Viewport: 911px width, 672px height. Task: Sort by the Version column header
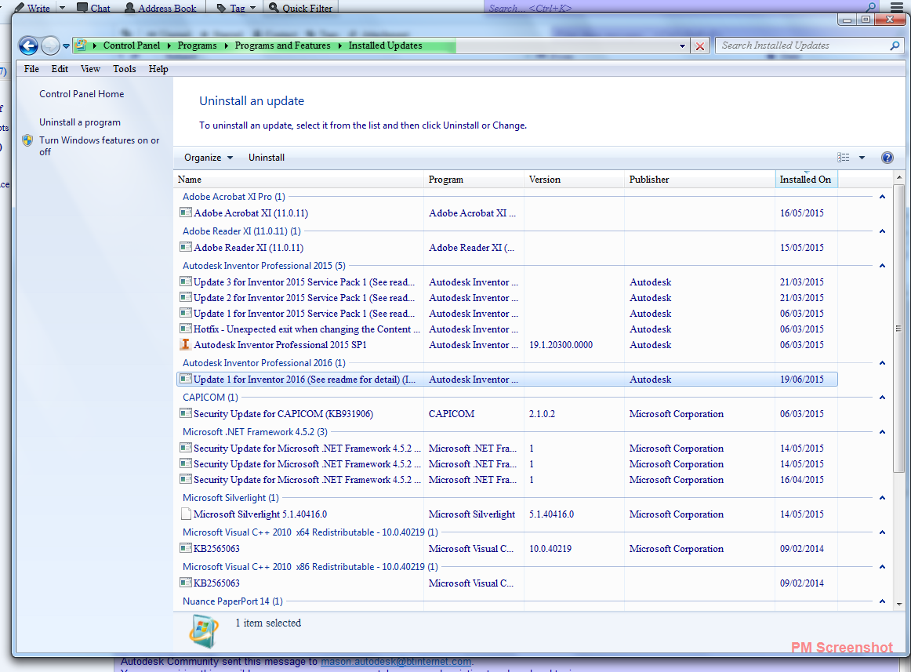(574, 180)
